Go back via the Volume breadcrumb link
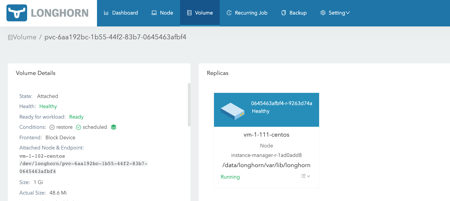Viewport: 450px width, 201px height. [x=24, y=37]
